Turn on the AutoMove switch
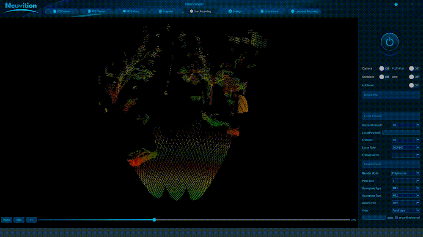The width and height of the screenshot is (423, 237). tap(411, 85)
